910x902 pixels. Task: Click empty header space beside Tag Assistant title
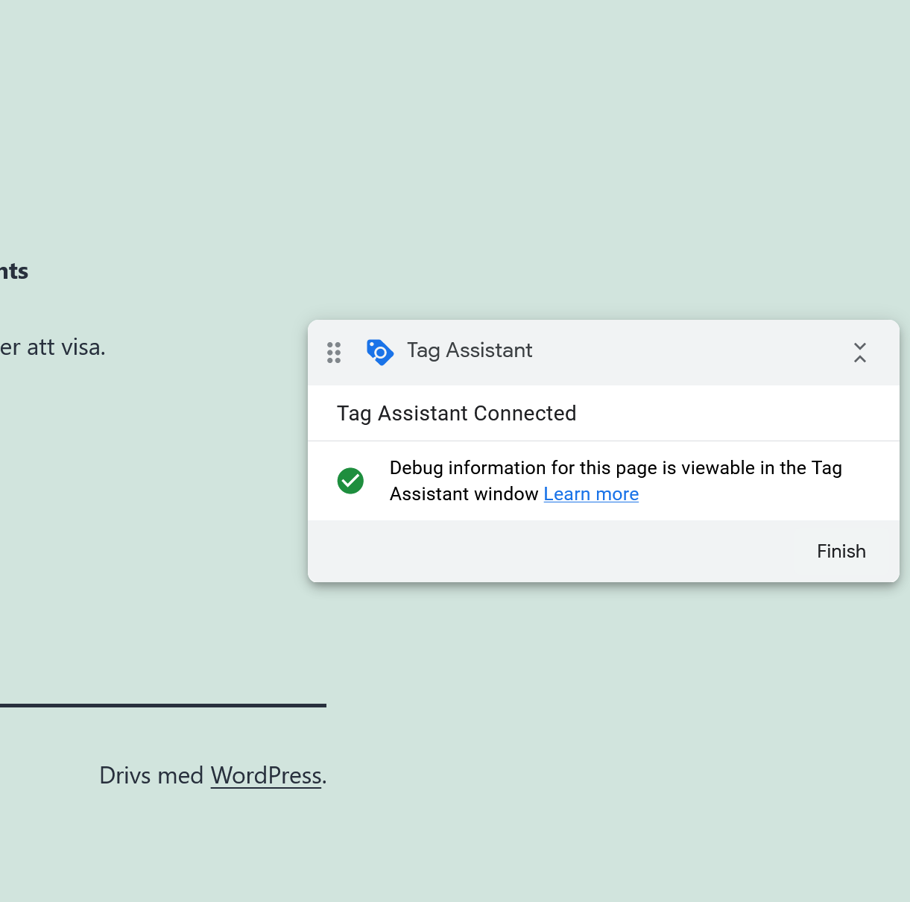[x=686, y=352]
